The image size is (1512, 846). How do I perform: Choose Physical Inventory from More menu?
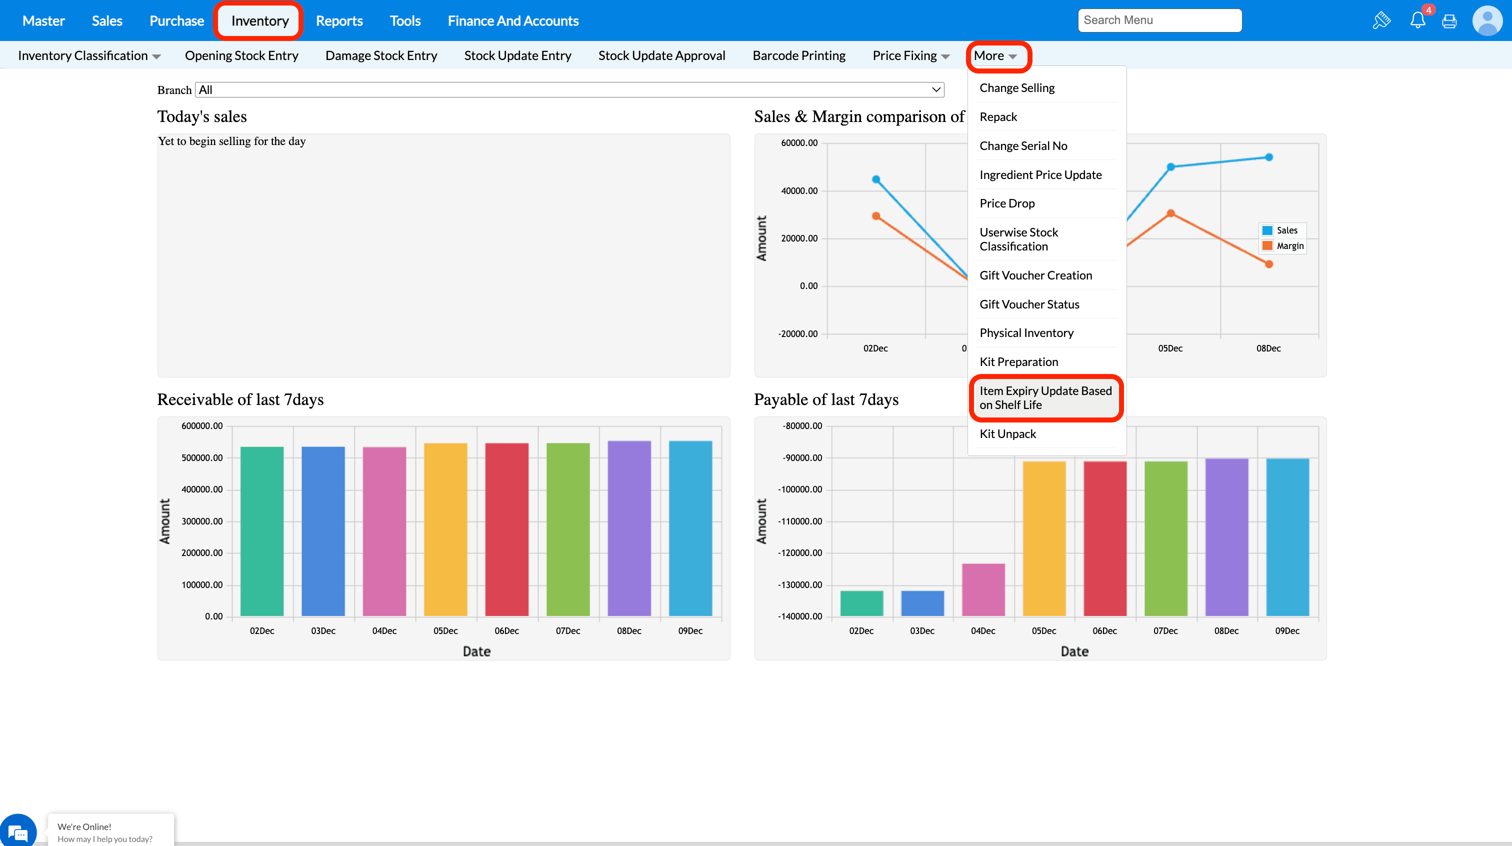coord(1026,333)
